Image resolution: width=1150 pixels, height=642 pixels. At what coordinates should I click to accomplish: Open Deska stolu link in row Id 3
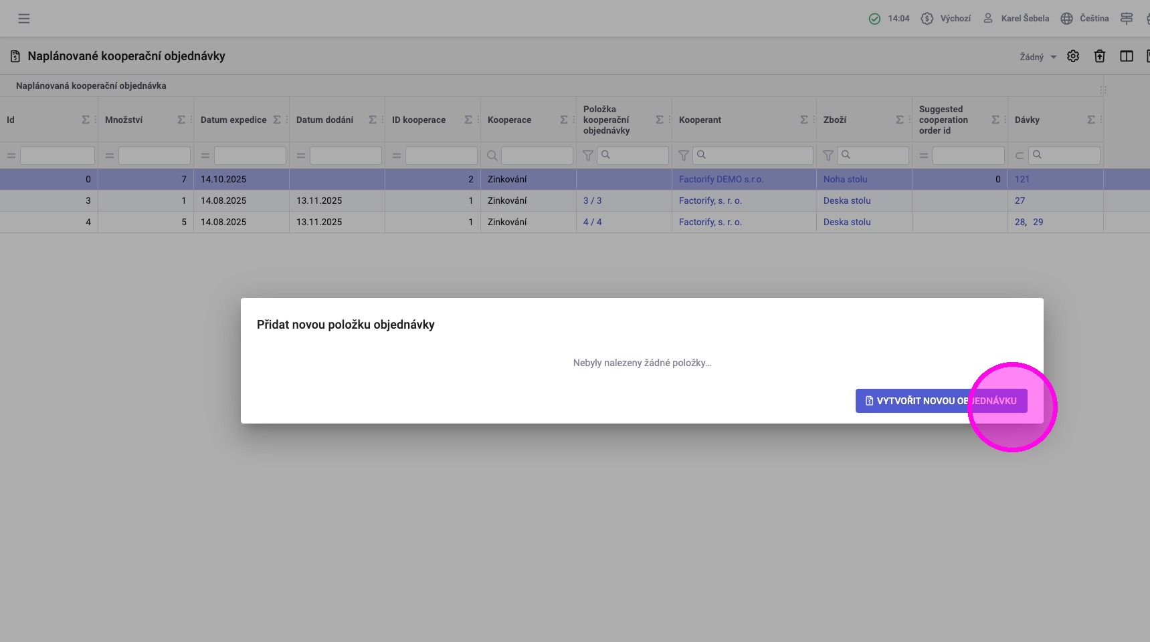click(x=848, y=200)
